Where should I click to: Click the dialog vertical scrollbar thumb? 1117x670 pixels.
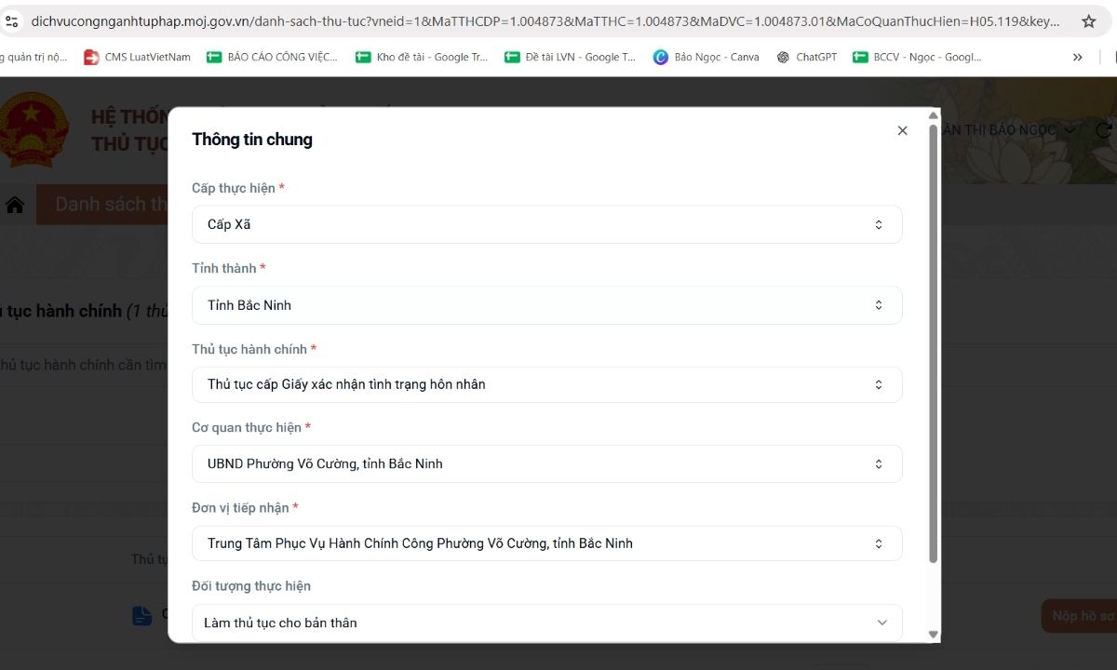click(x=934, y=342)
